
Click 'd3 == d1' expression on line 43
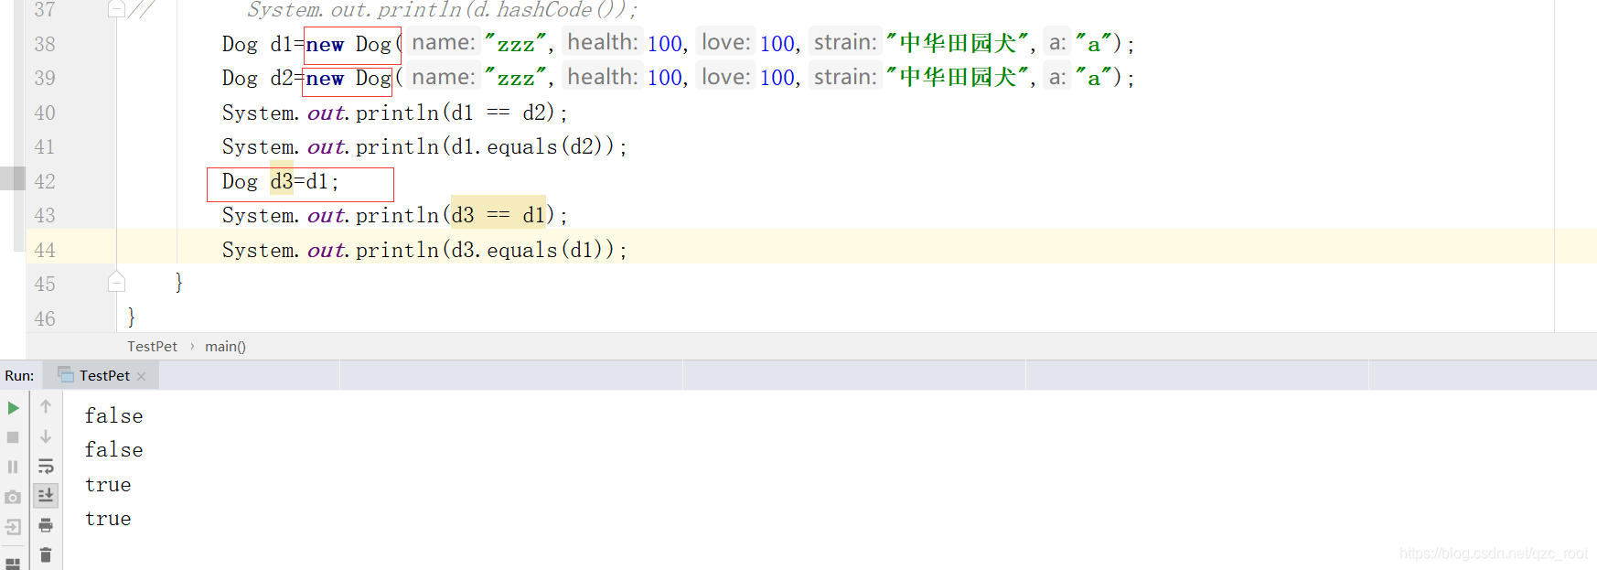pyautogui.click(x=498, y=215)
